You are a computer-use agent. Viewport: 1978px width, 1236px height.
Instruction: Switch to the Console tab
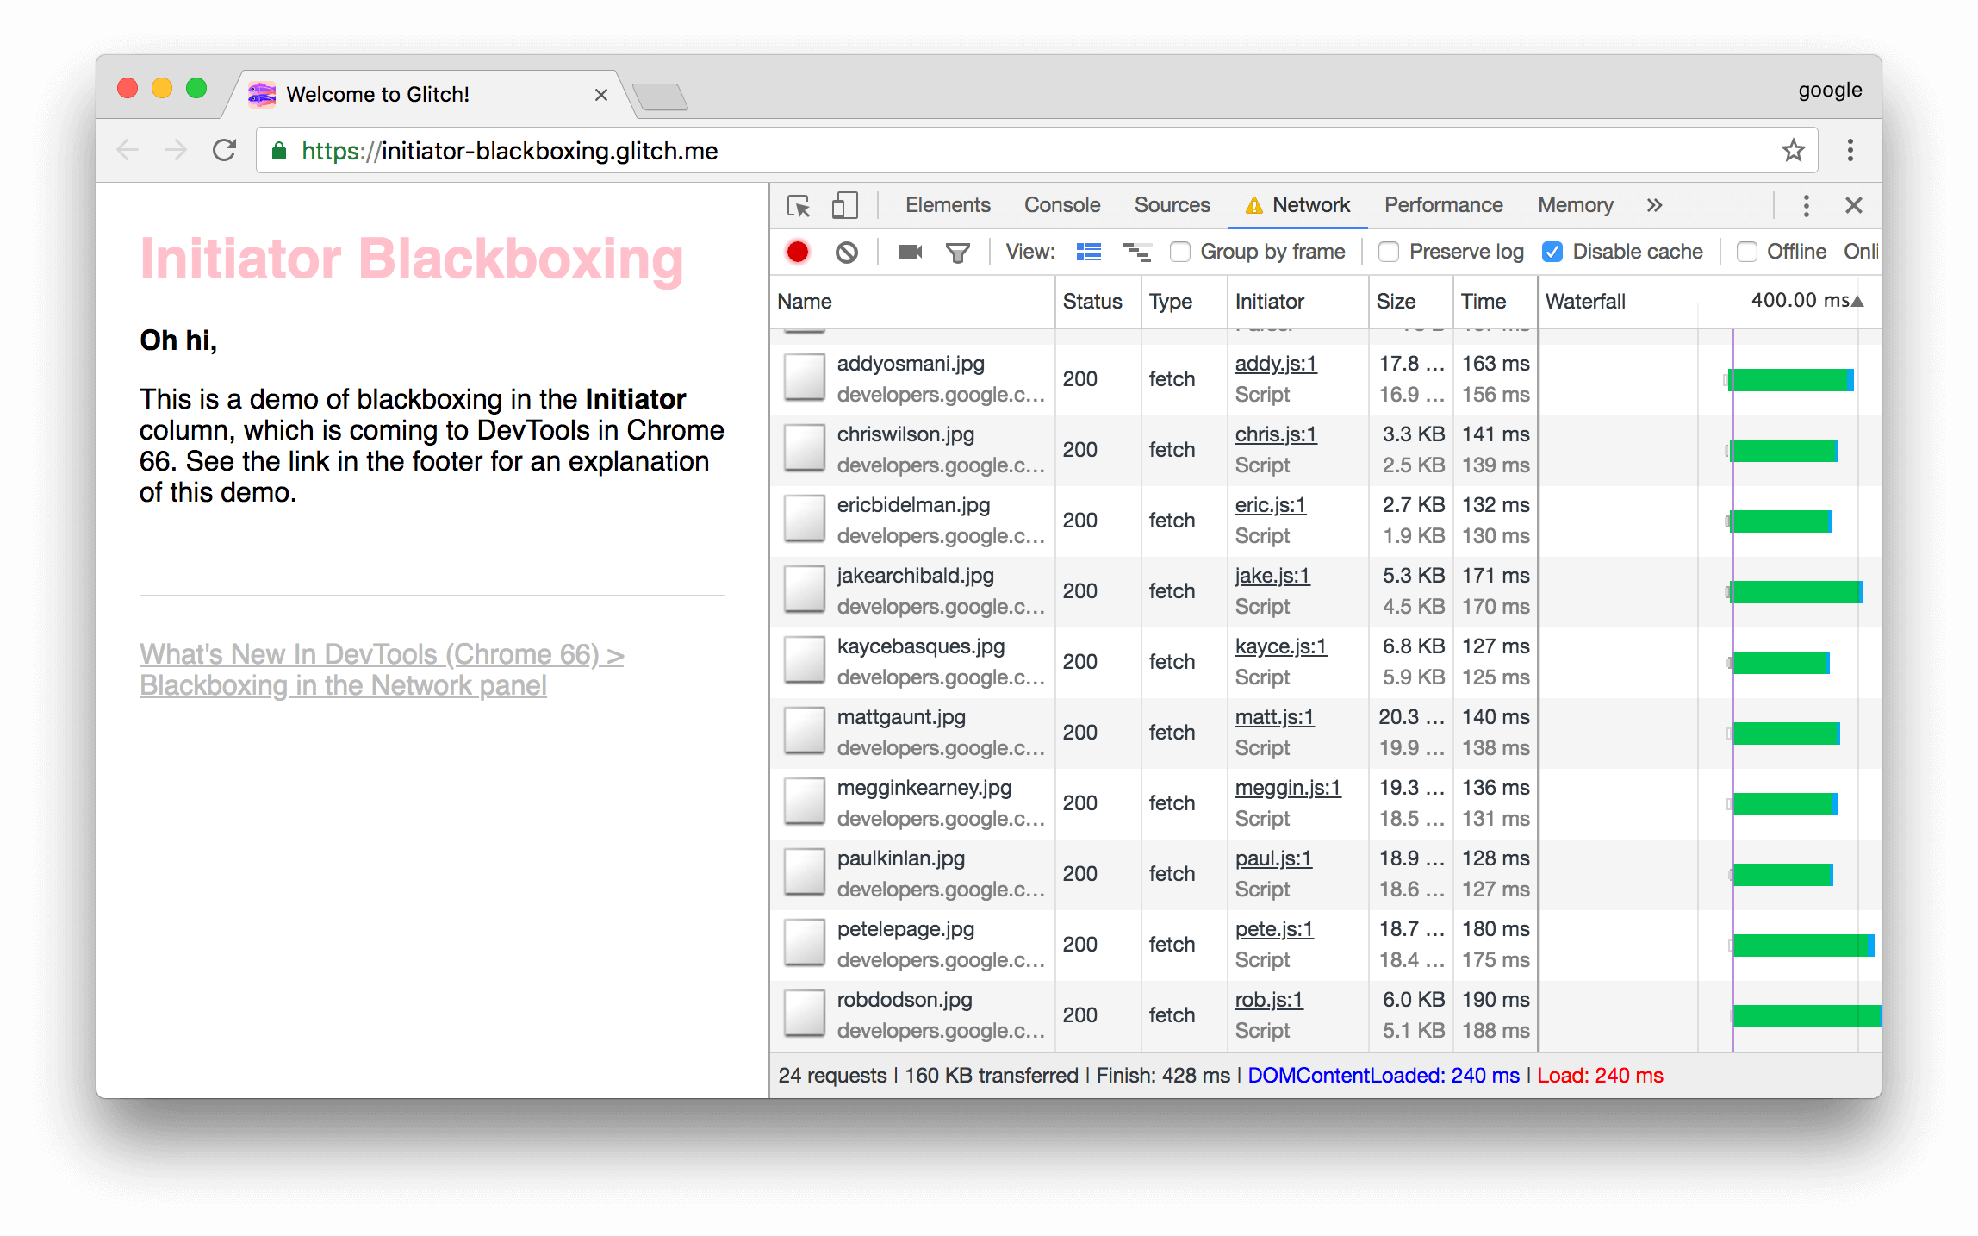1061,205
